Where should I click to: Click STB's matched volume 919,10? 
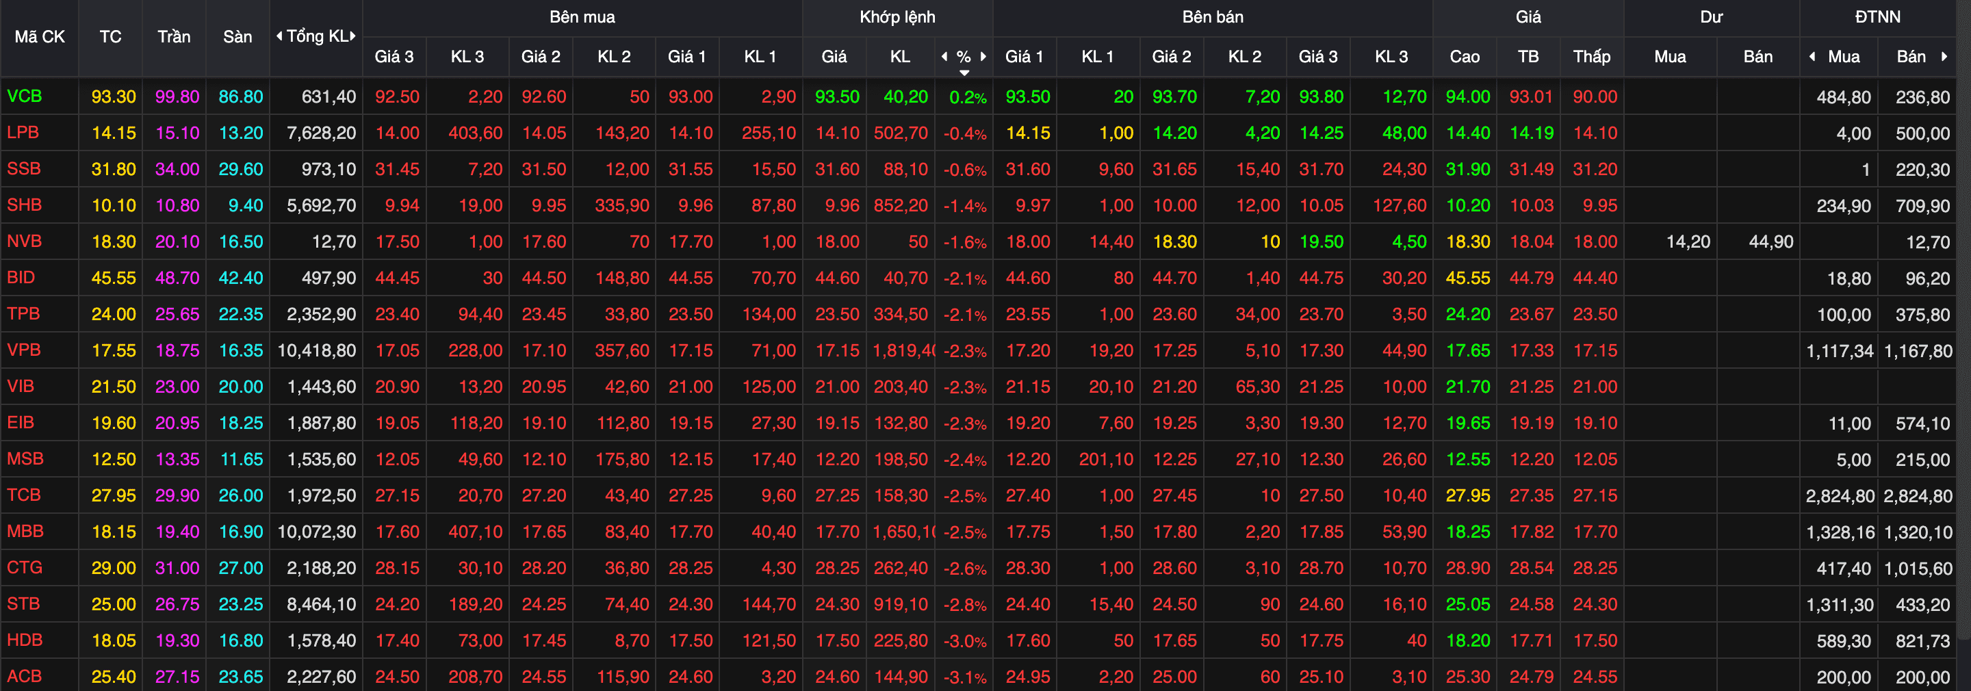(901, 605)
